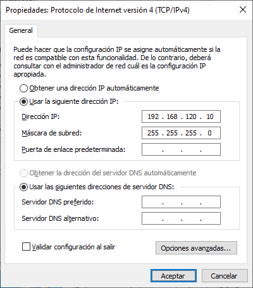Click the Máscara de subred field
253x288 pixels.
(x=181, y=133)
